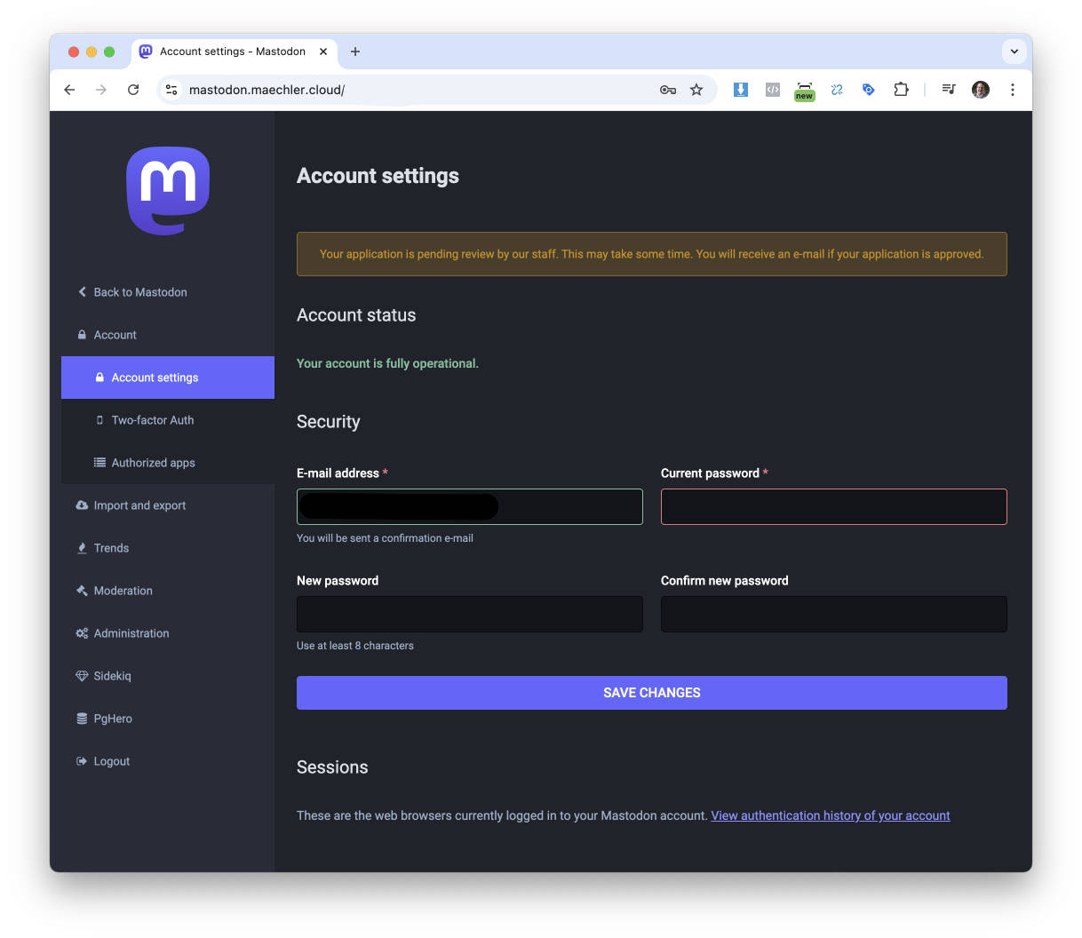The height and width of the screenshot is (938, 1082).
Task: Expand the tab search dropdown arrow
Action: tap(1014, 52)
